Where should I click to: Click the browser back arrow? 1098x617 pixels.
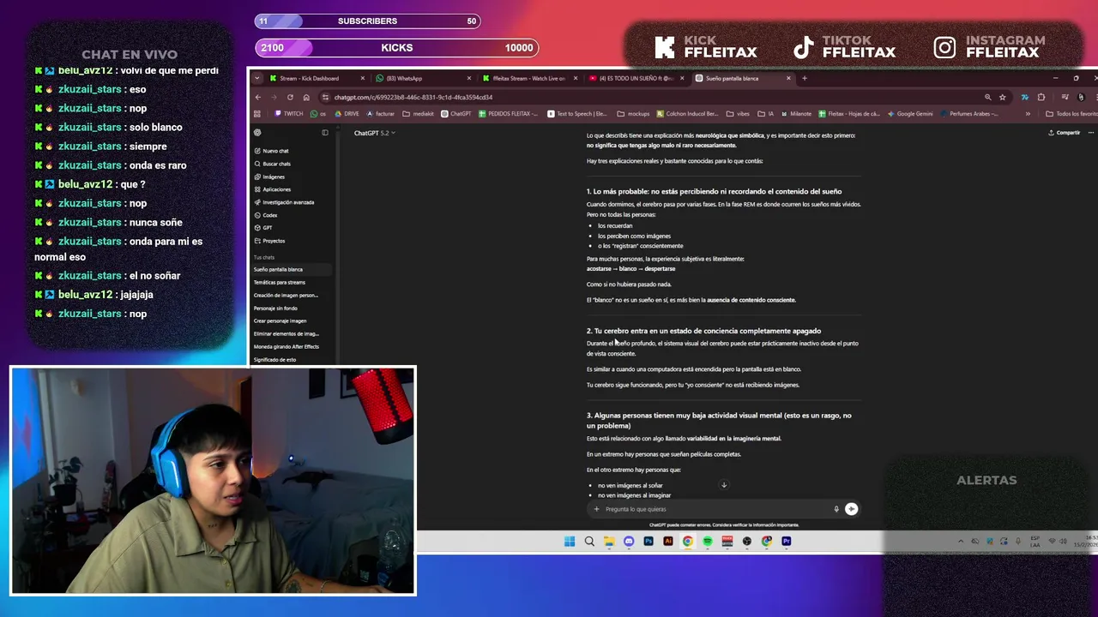point(258,97)
